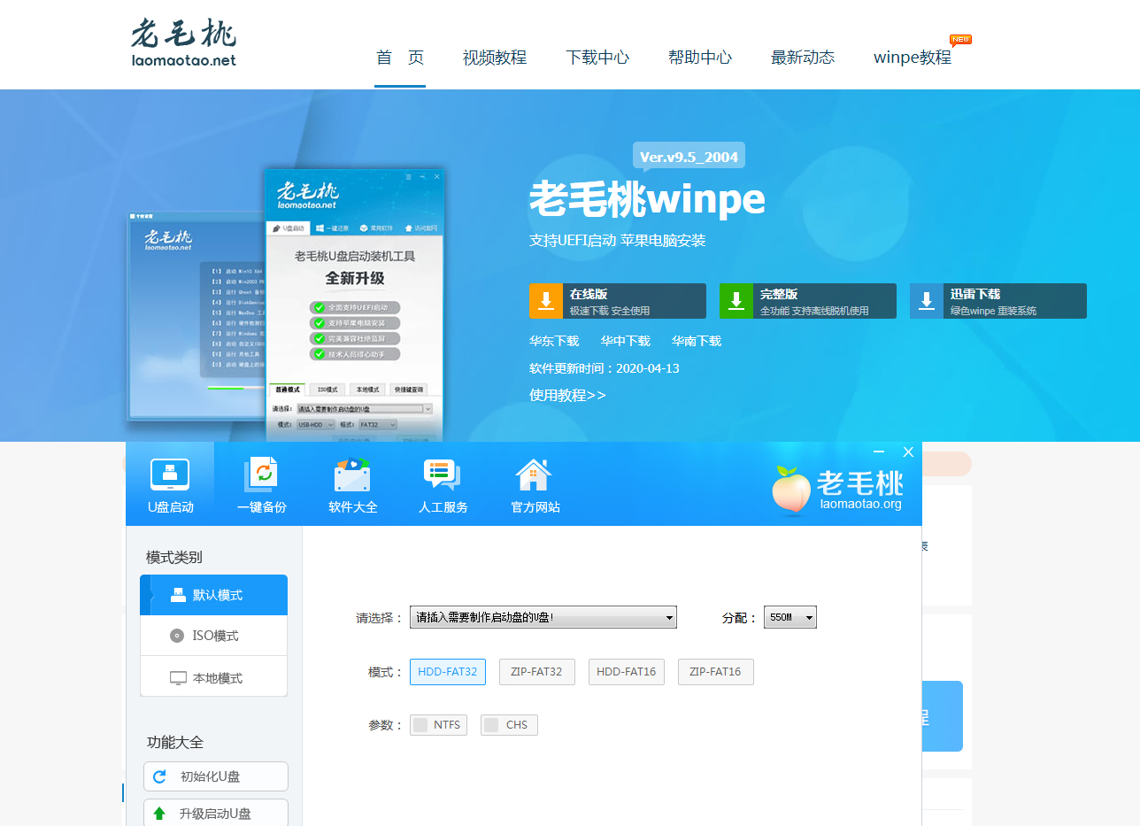This screenshot has height=826, width=1140.
Task: Close the 老毛桃 tool window
Action: click(908, 452)
